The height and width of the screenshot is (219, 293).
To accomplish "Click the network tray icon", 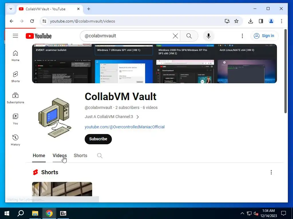I will pos(249,213).
